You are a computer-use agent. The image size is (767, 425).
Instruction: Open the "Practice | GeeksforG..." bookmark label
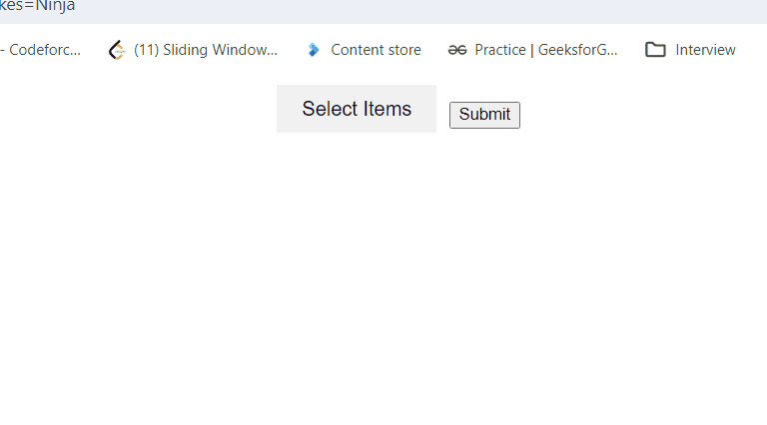tap(546, 50)
